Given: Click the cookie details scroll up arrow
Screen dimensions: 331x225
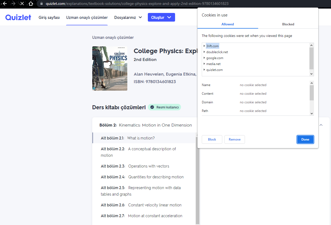Looking at the screenshot, I should [312, 83].
